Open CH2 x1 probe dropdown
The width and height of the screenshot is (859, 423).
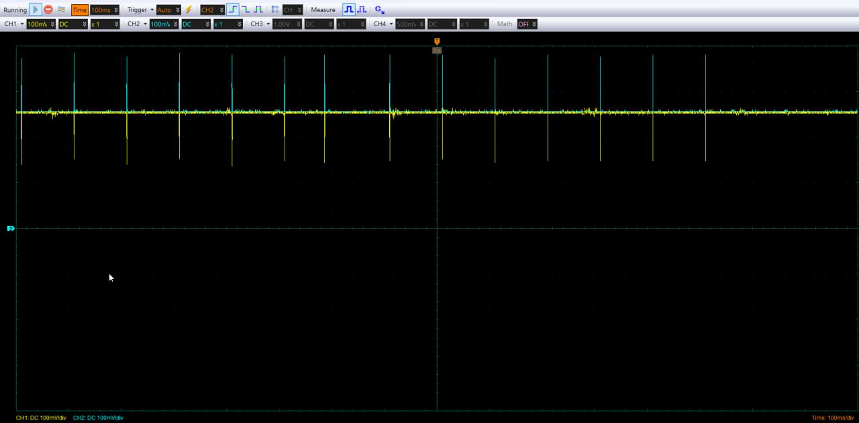[228, 24]
